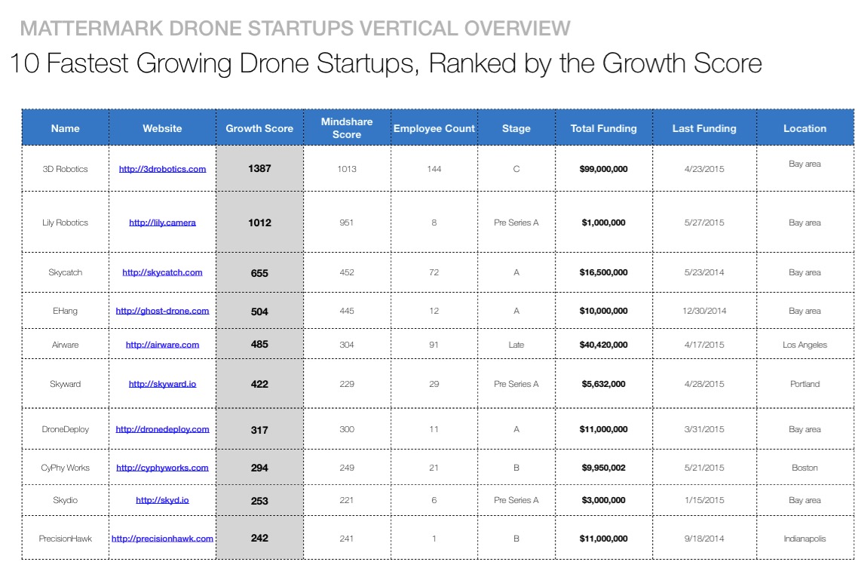Open the http://lily.camera website link
Image resolution: width=867 pixels, height=574 pixels.
pyautogui.click(x=163, y=223)
